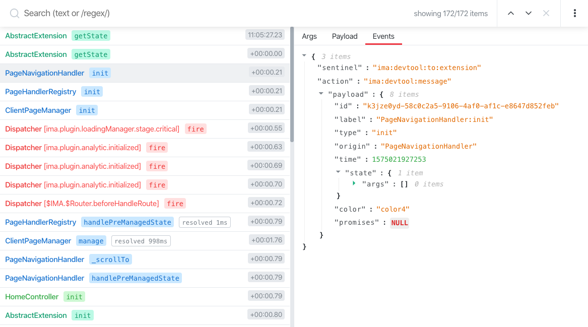This screenshot has width=588, height=327.
Task: Select AbstractExtension getState row at 11:05:27.23
Action: (145, 36)
